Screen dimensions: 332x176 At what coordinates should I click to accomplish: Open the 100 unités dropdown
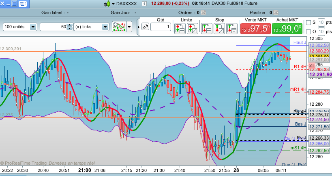coord(32,27)
